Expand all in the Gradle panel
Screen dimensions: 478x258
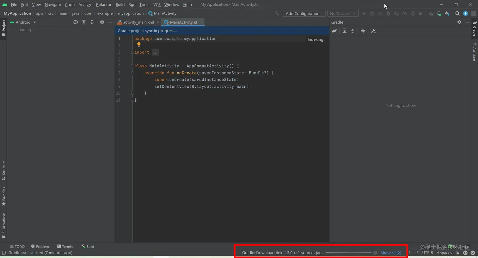tap(344, 31)
